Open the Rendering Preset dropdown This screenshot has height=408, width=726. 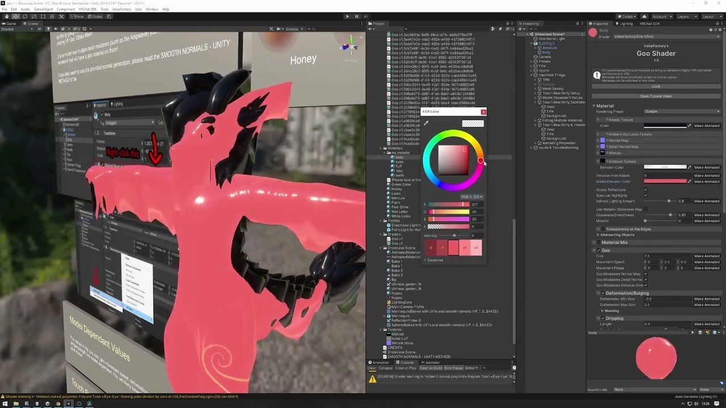click(682, 112)
